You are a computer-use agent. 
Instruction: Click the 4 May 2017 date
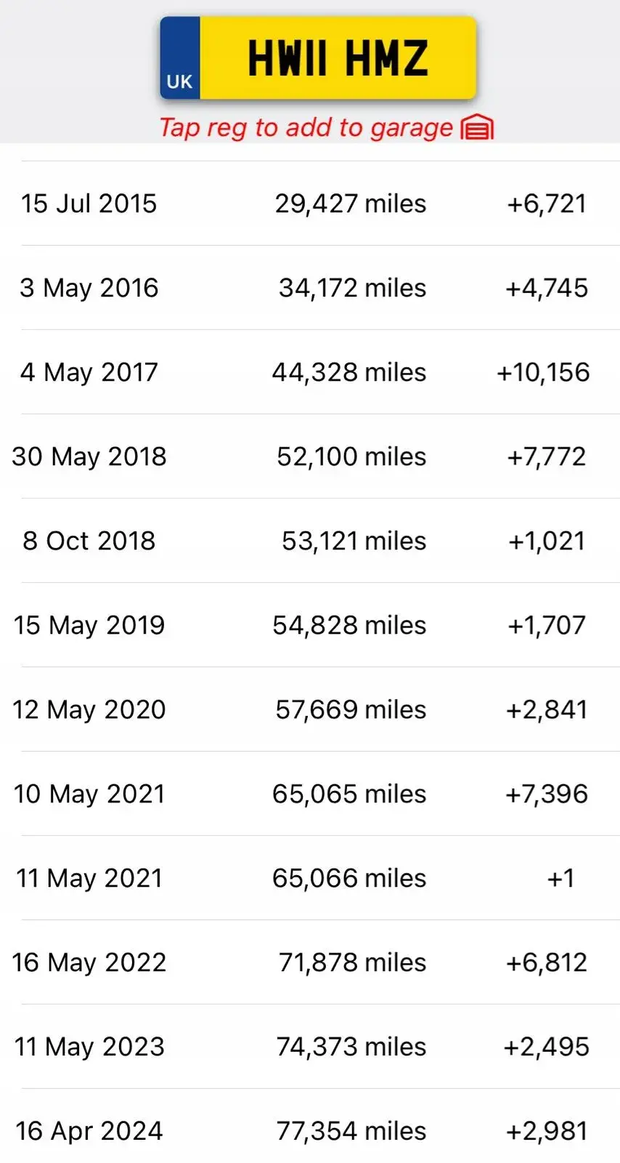89,372
